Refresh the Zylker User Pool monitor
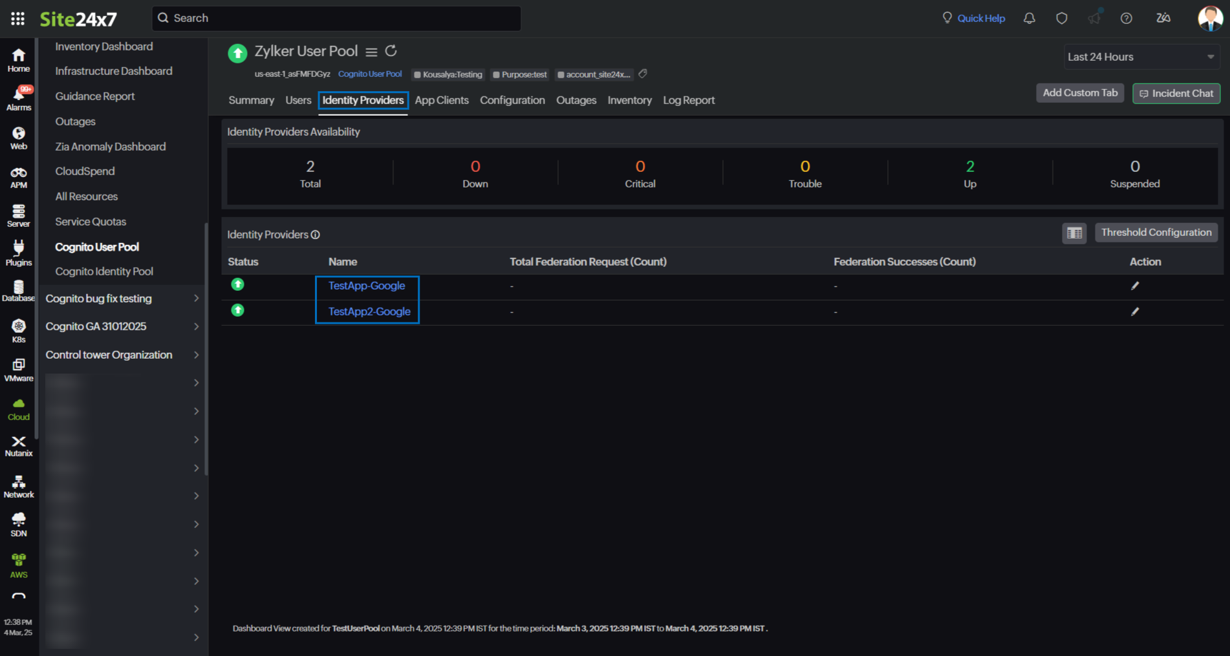Viewport: 1230px width, 656px height. tap(391, 51)
